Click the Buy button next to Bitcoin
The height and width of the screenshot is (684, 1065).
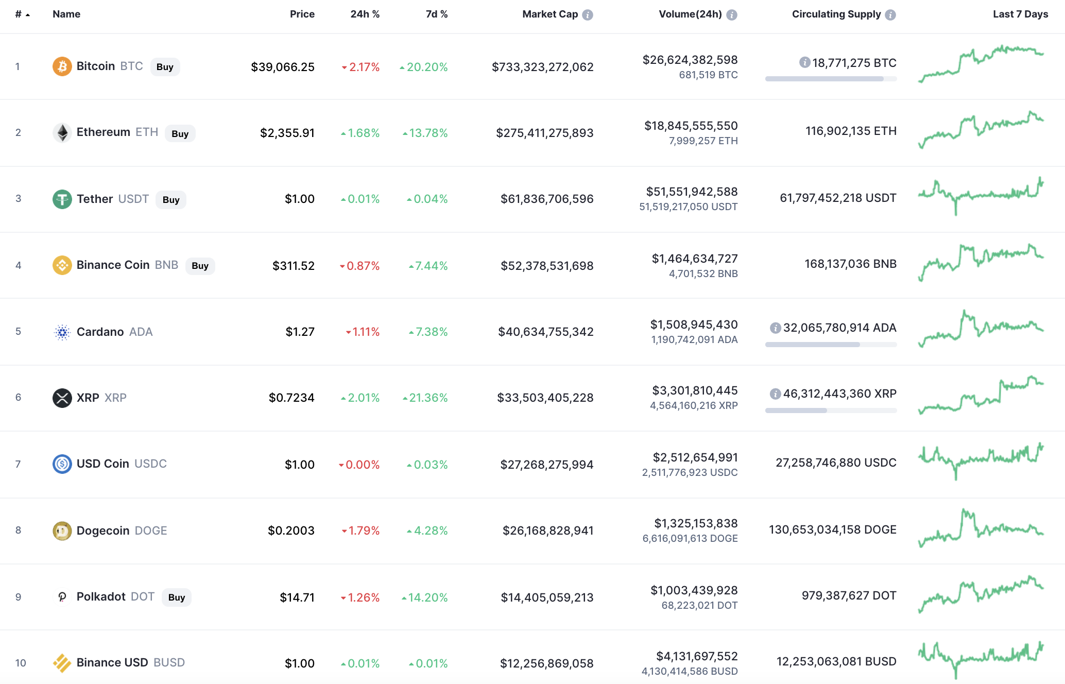[x=165, y=67]
